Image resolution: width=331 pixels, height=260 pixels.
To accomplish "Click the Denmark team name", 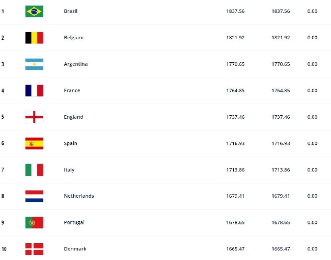I will pyautogui.click(x=75, y=249).
